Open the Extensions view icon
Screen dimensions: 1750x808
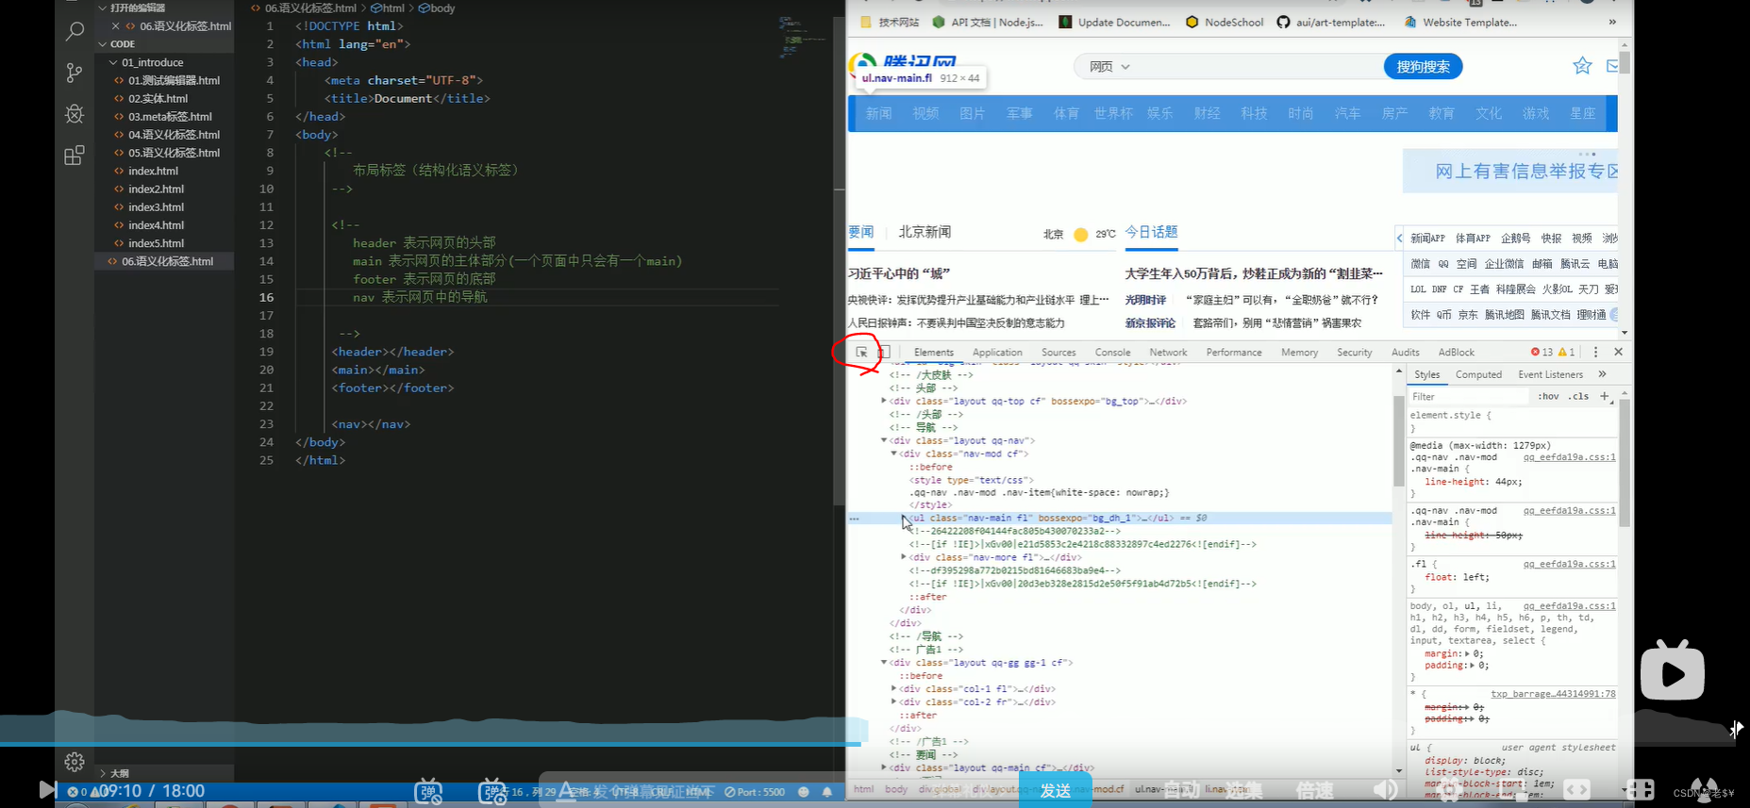click(75, 156)
